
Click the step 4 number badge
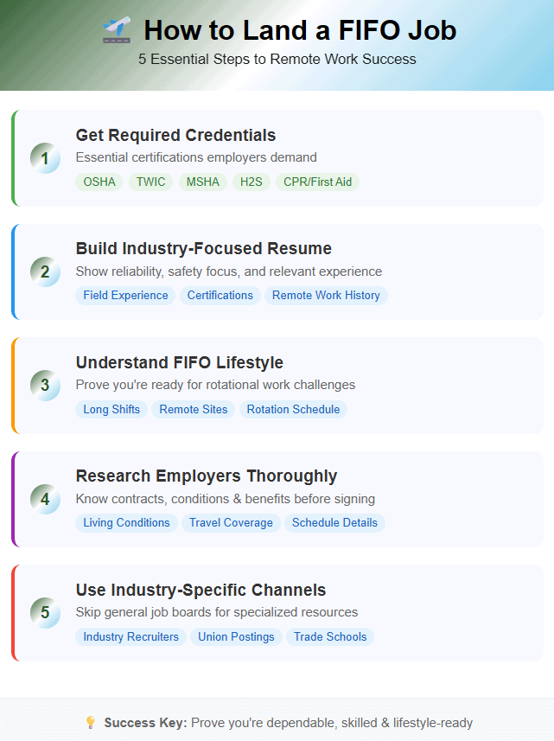click(45, 499)
